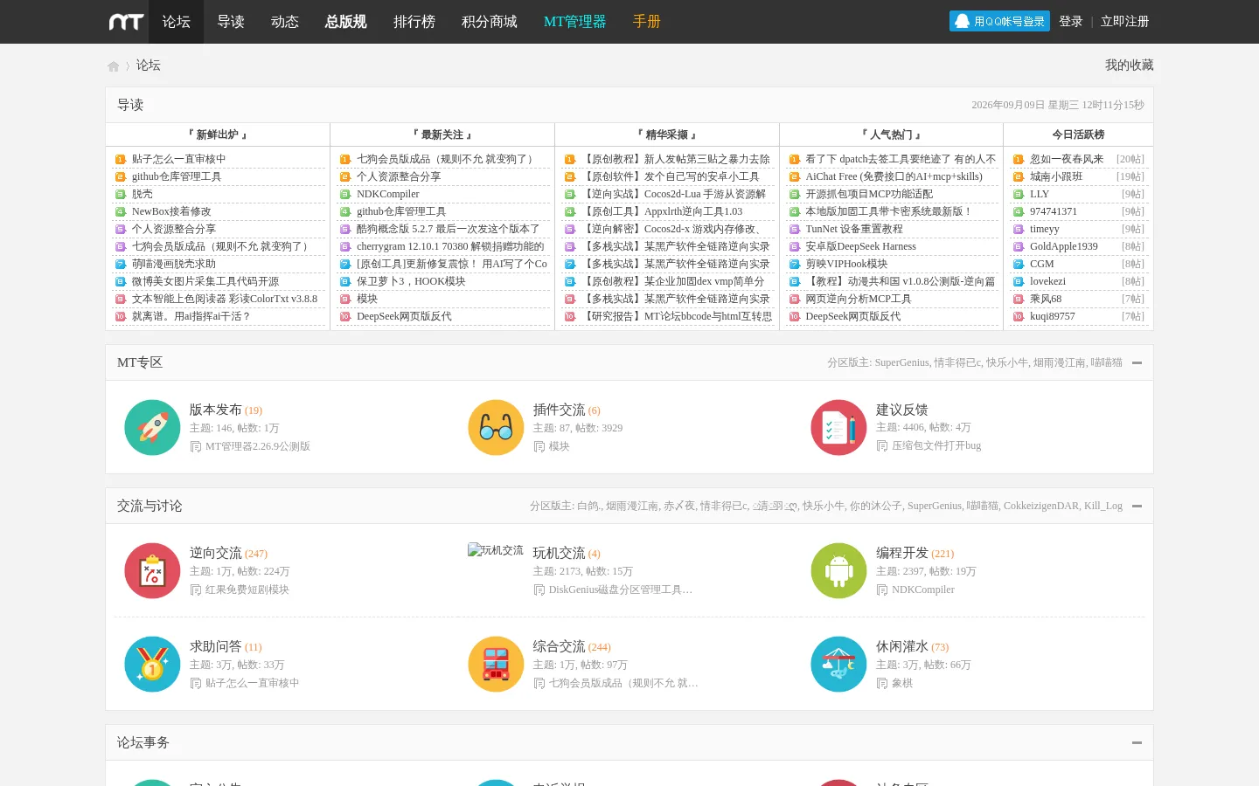The width and height of the screenshot is (1259, 786).
Task: Click the 立即注册 link
Action: click(1125, 21)
